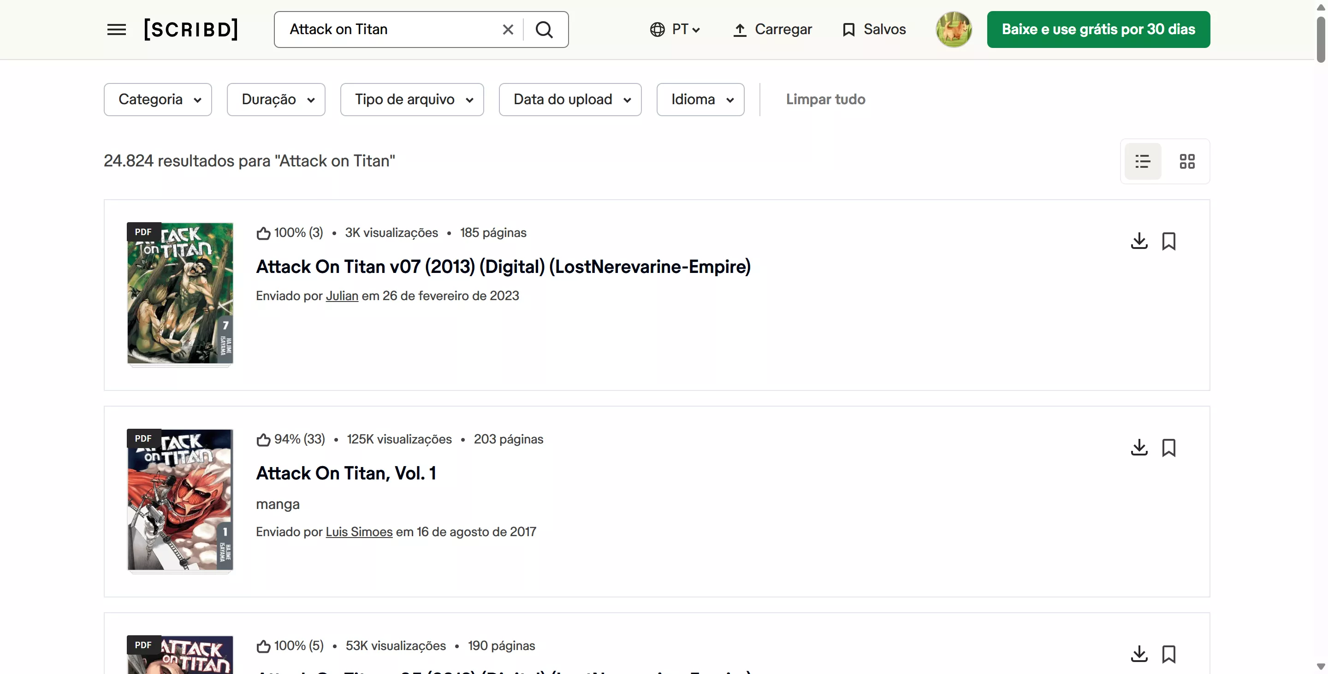The width and height of the screenshot is (1328, 674).
Task: Open the user profile avatar
Action: 953,30
